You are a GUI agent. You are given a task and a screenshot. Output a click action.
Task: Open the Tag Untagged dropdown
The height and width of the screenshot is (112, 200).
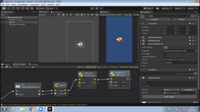pyautogui.click(x=160, y=19)
